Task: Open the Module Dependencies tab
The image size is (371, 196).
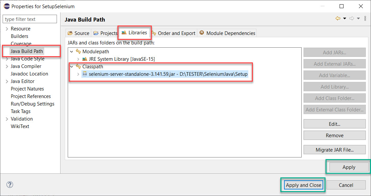Action: point(227,33)
